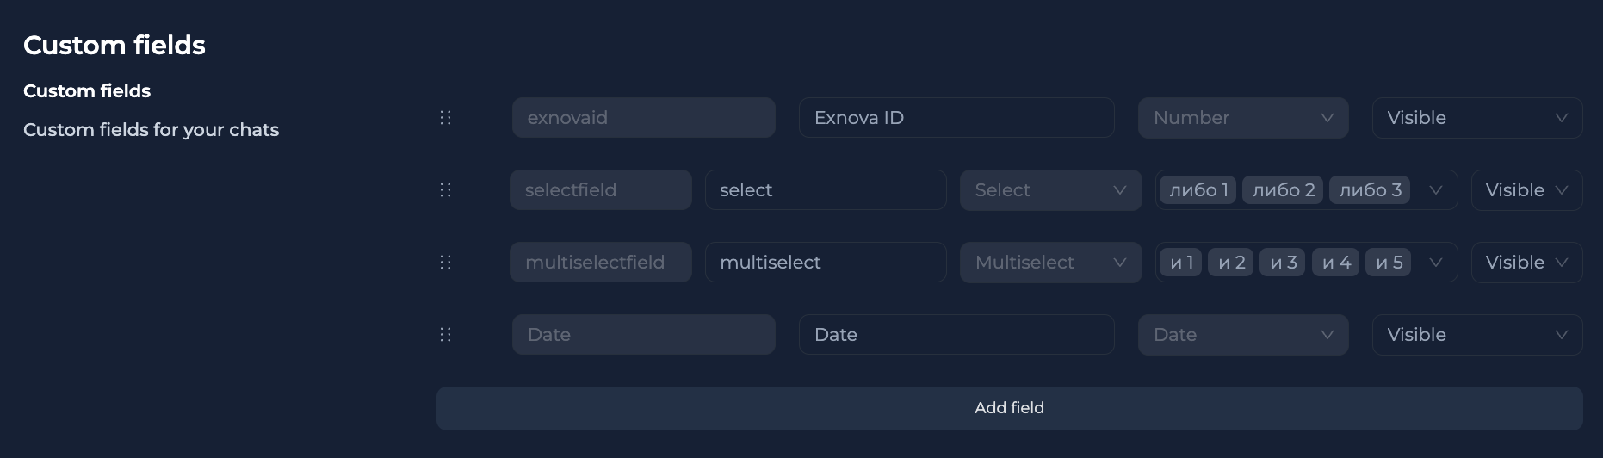Click the drag handle of the multiselectfield row
The image size is (1603, 458).
pyautogui.click(x=445, y=263)
